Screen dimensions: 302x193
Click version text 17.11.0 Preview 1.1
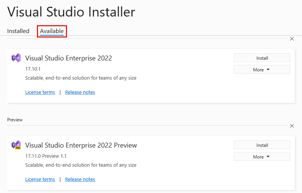click(46, 156)
